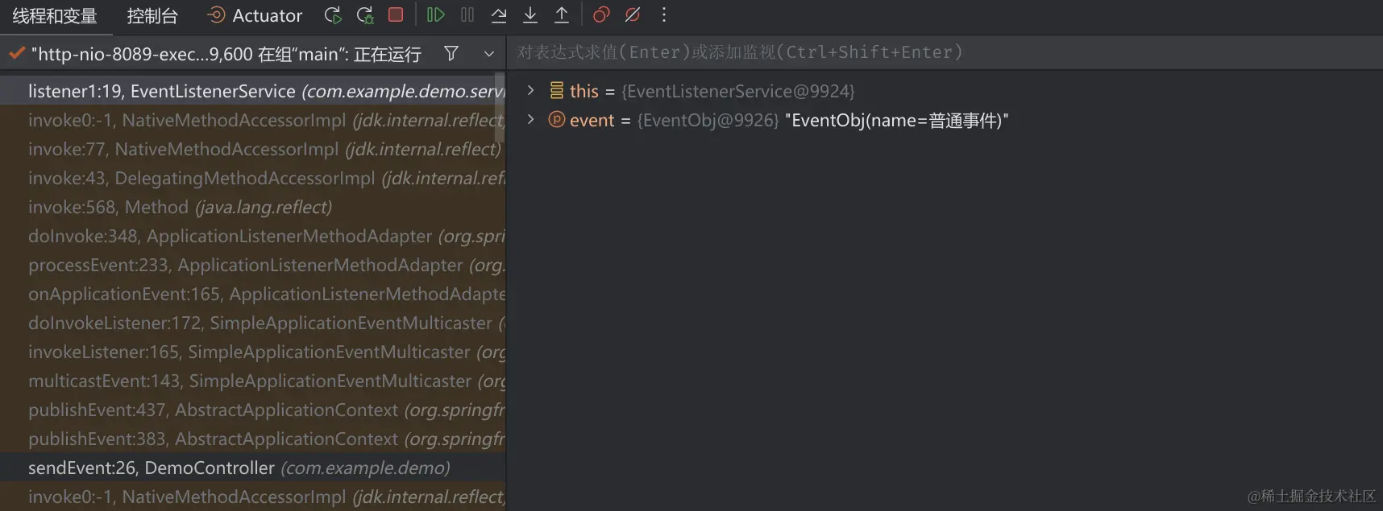Select frame publishEvent:437
The height and width of the screenshot is (511, 1383).
click(x=252, y=410)
